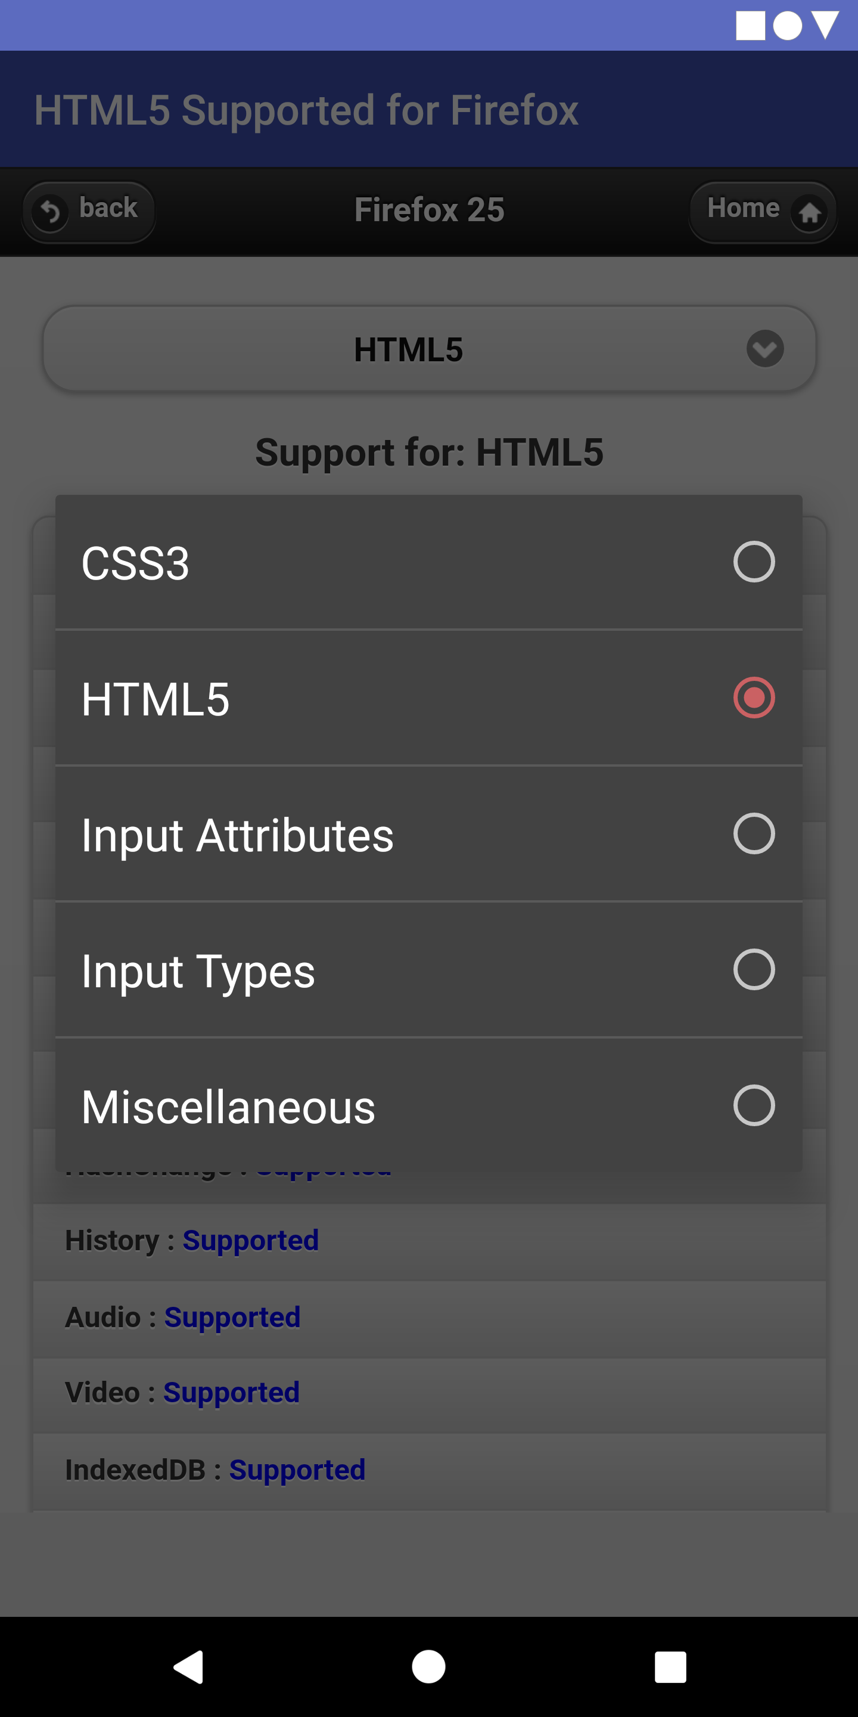Tap the status bar circle icon
The height and width of the screenshot is (1717, 858).
787,25
